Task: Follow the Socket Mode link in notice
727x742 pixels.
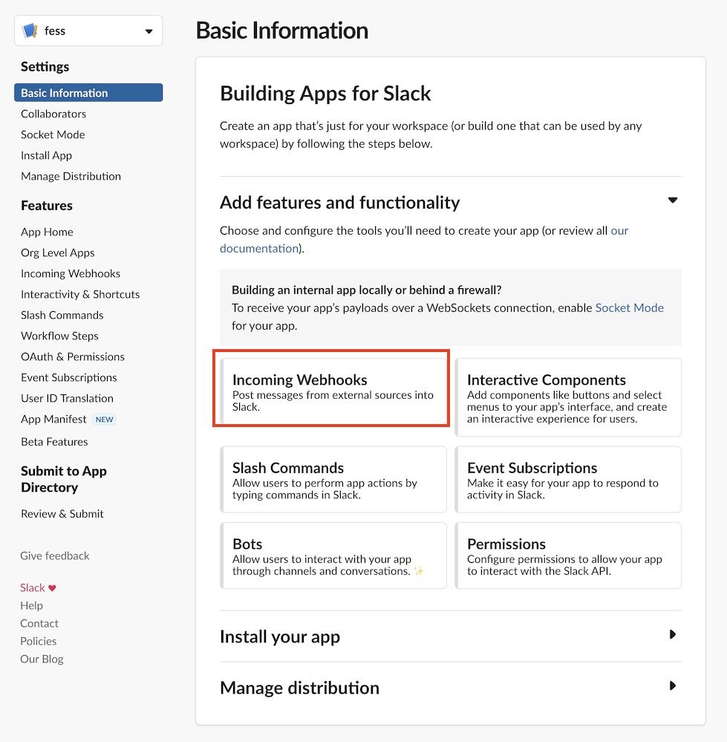Action: coord(629,307)
